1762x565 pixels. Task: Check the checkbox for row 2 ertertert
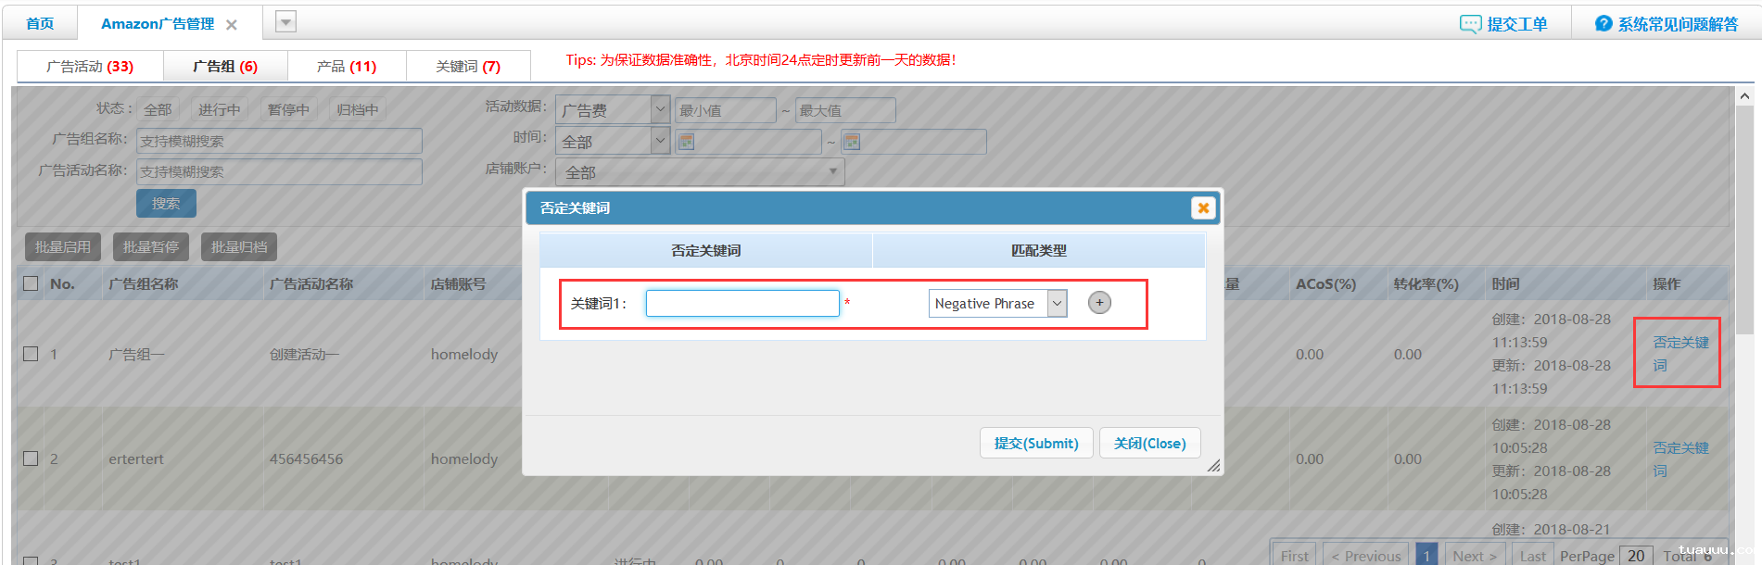[31, 458]
